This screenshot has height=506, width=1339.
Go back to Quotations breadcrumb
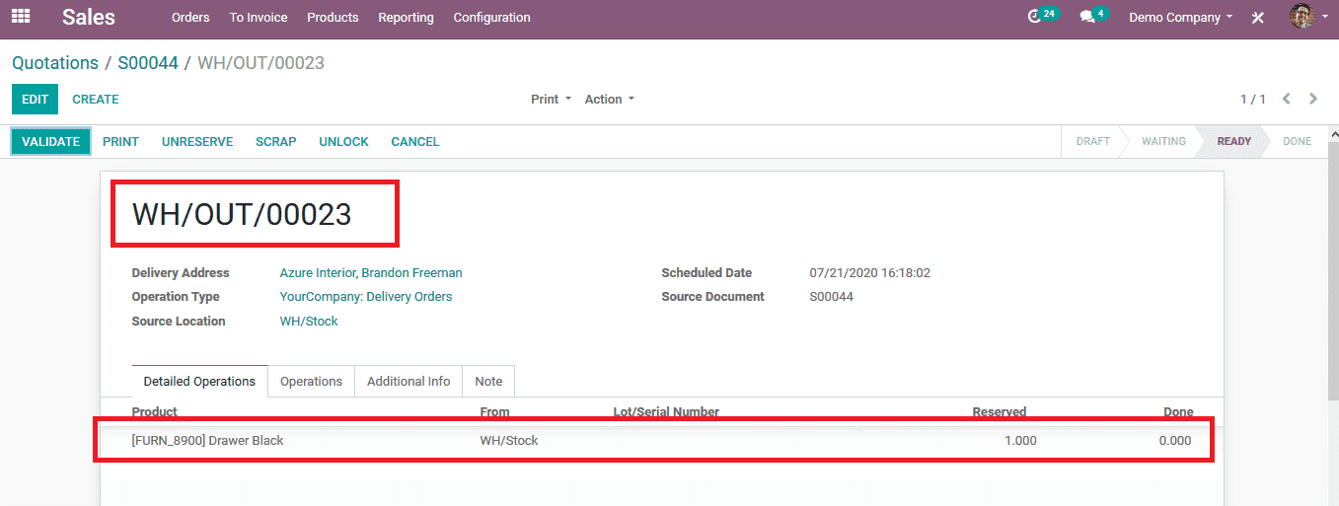coord(55,63)
